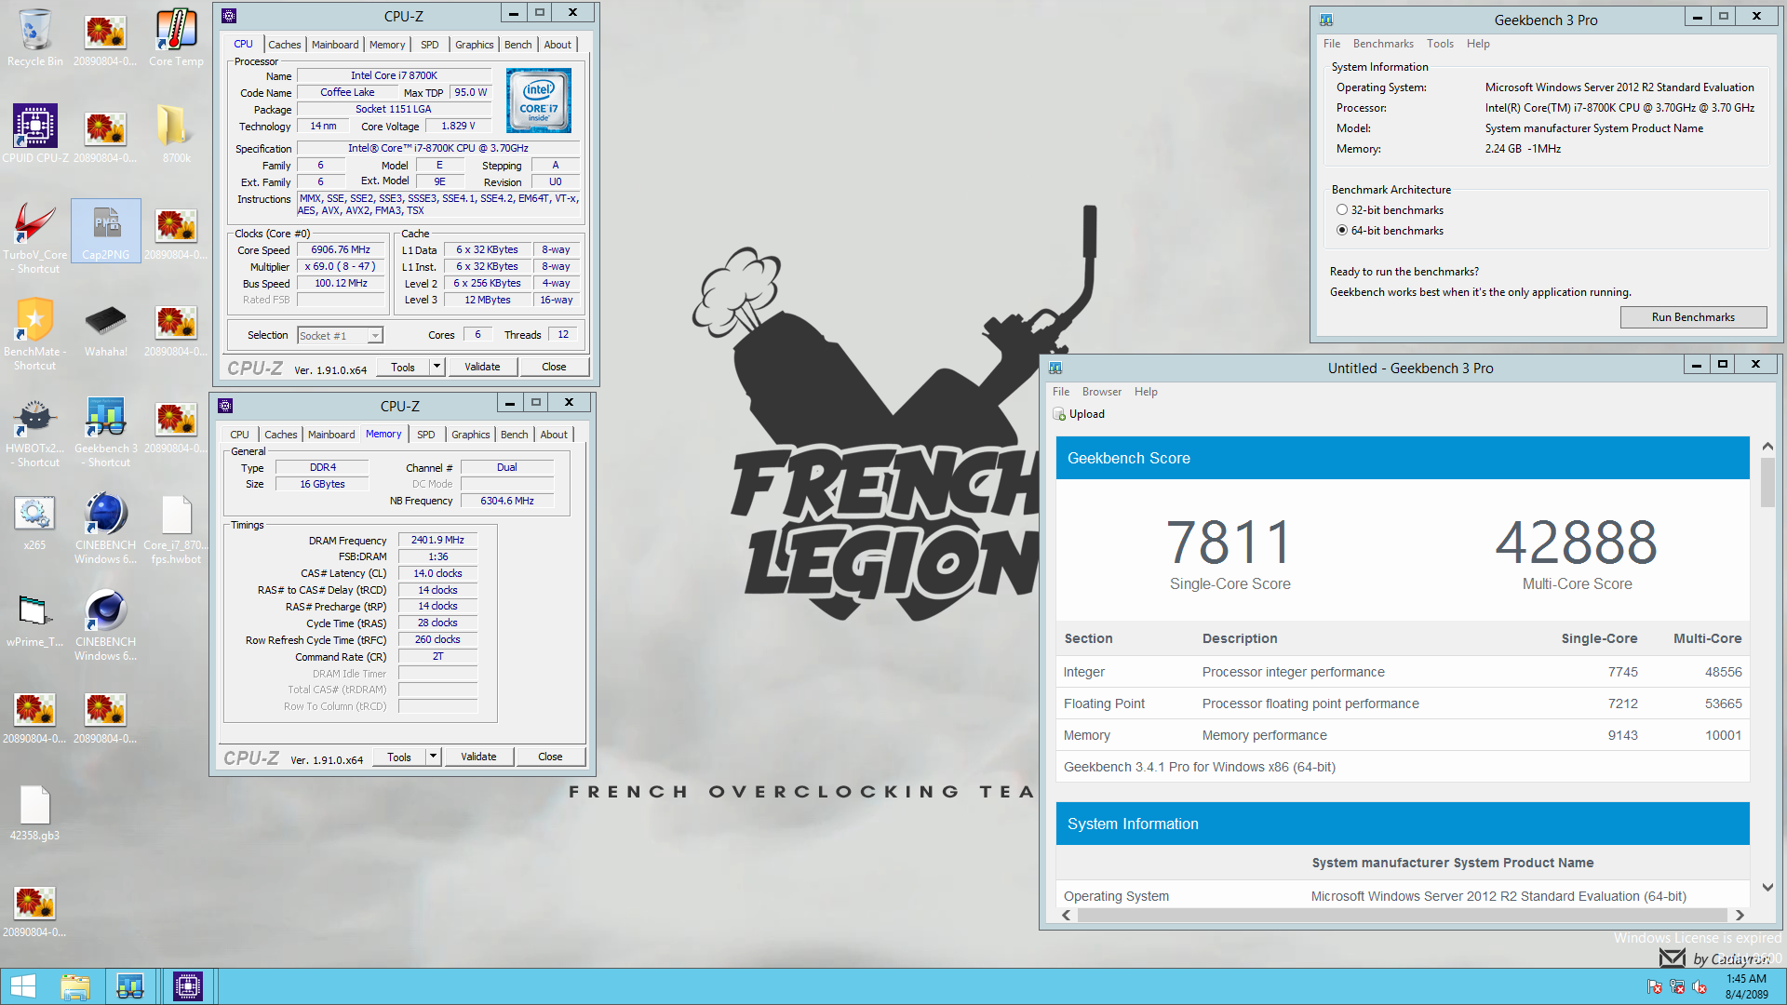Open the 8700k folder on desktop
Image resolution: width=1787 pixels, height=1005 pixels.
[x=176, y=134]
